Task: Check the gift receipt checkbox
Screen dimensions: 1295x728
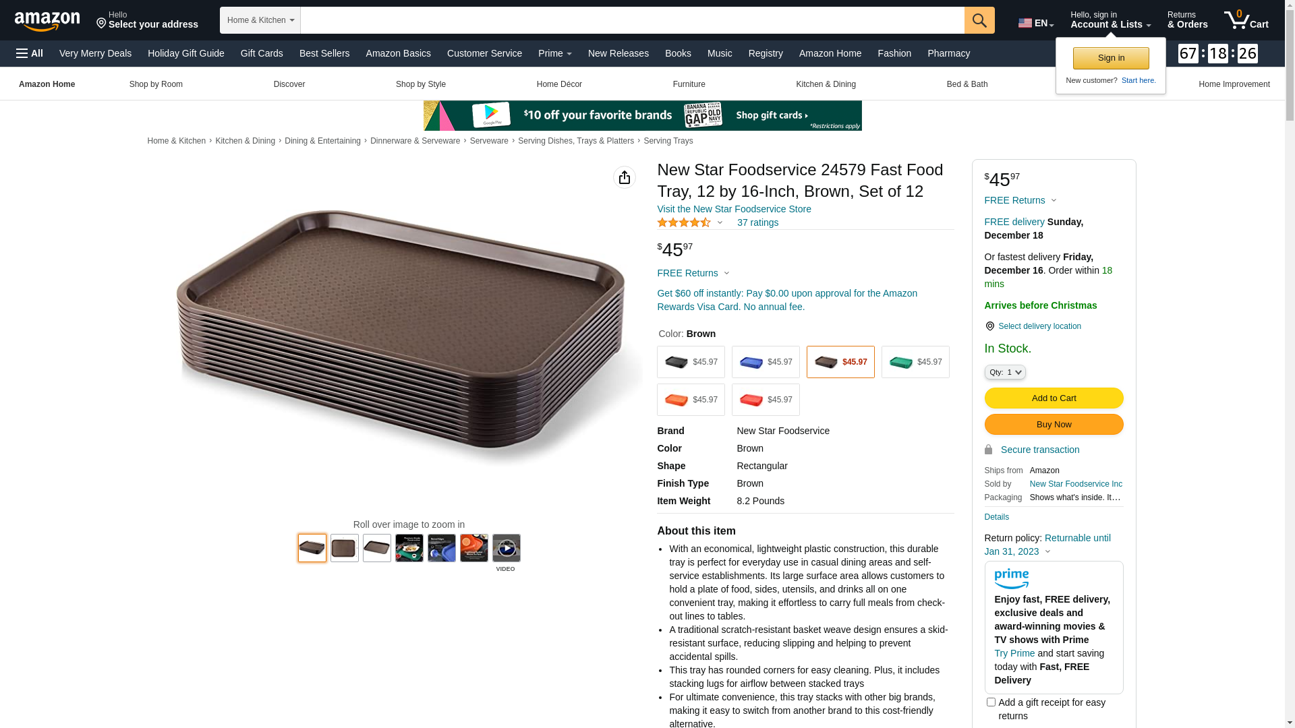Action: coord(991,702)
